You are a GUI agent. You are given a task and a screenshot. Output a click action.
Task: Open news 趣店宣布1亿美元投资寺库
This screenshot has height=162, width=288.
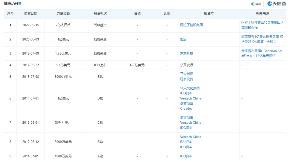(x=262, y=39)
